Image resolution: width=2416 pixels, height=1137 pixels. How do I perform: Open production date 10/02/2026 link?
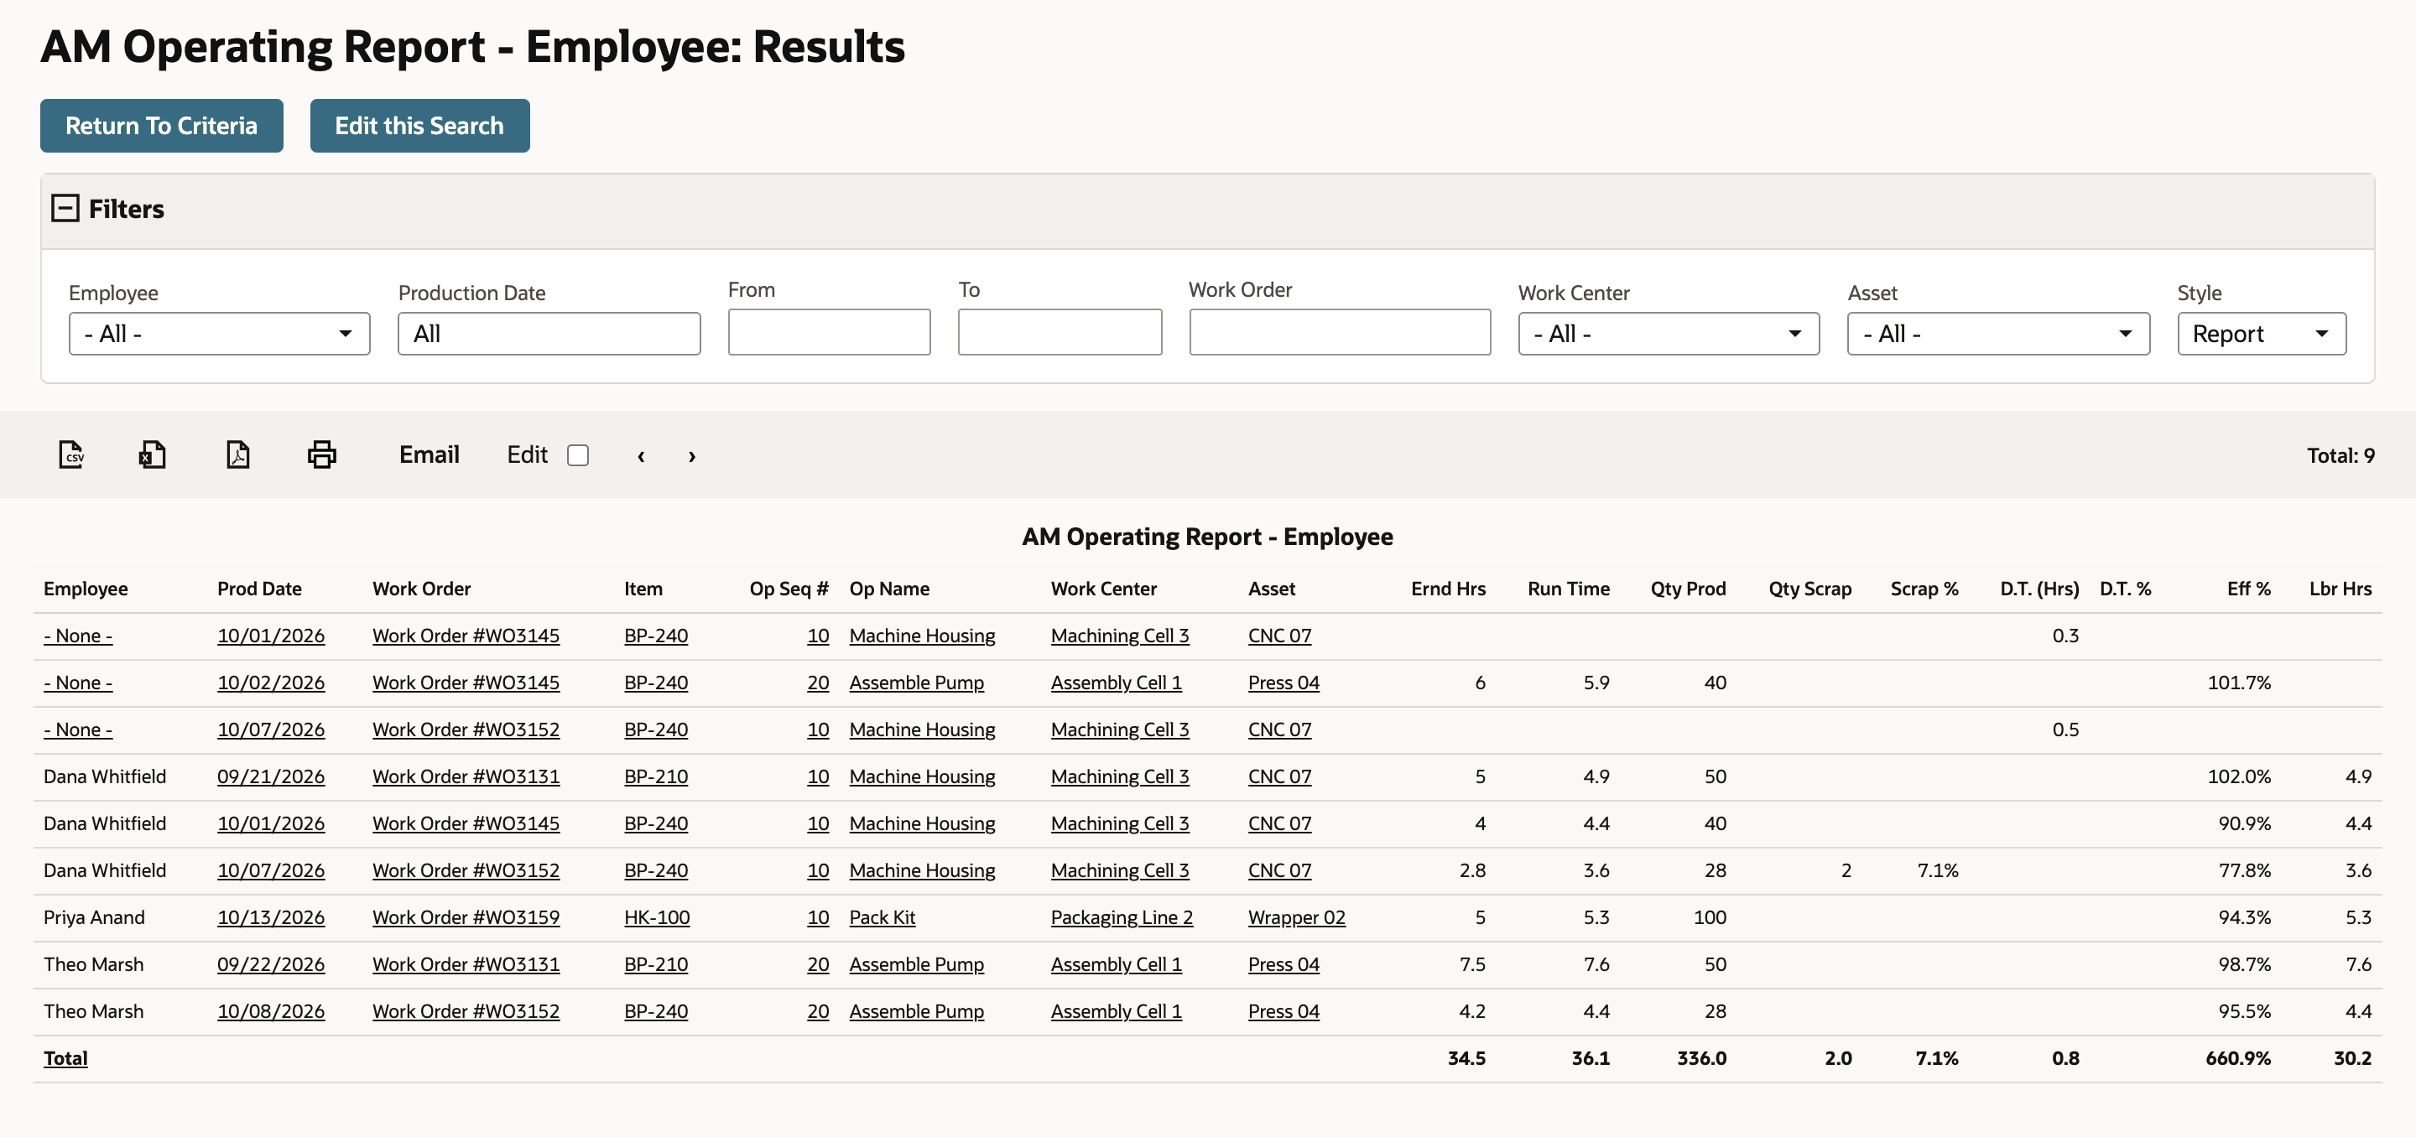click(x=271, y=683)
